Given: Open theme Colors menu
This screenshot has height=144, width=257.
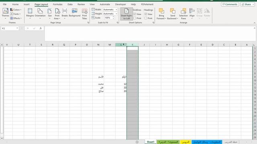Looking at the screenshot, I should 16,10.
